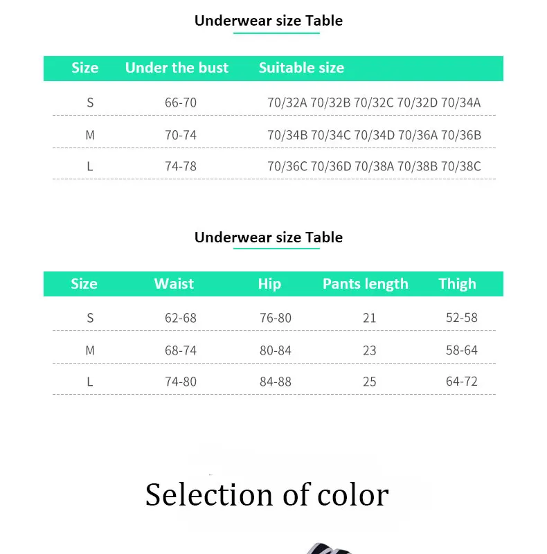Viewport: 547px width, 554px height.
Task: Click the 74-78 under bust measurement
Action: point(181,166)
